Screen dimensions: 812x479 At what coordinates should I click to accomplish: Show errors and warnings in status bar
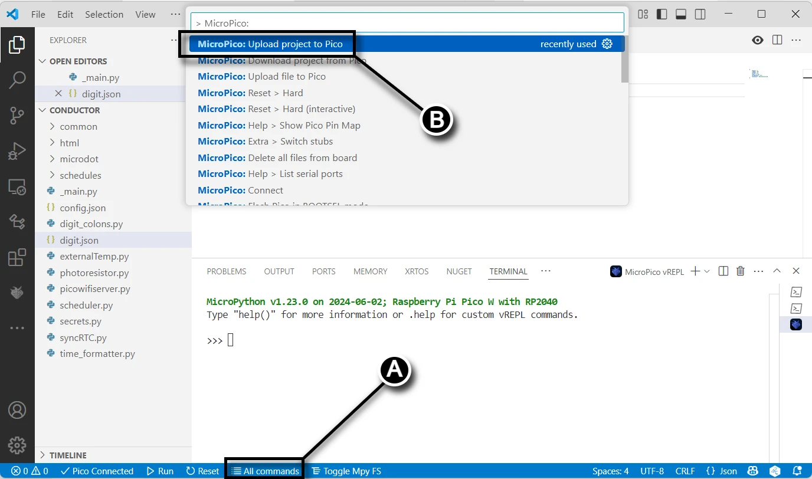pyautogui.click(x=30, y=471)
